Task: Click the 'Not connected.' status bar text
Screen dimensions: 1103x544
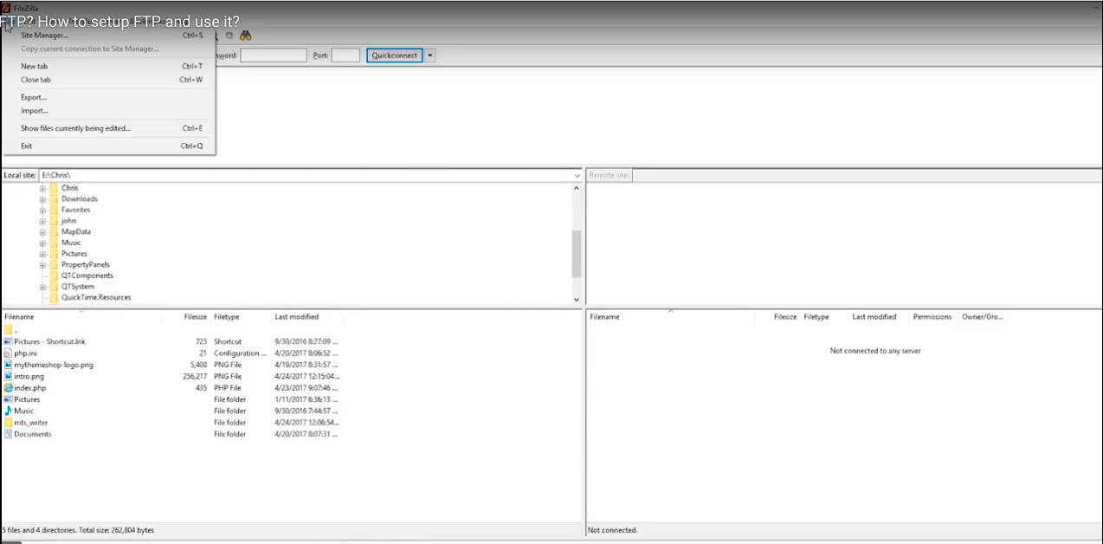Action: click(613, 530)
